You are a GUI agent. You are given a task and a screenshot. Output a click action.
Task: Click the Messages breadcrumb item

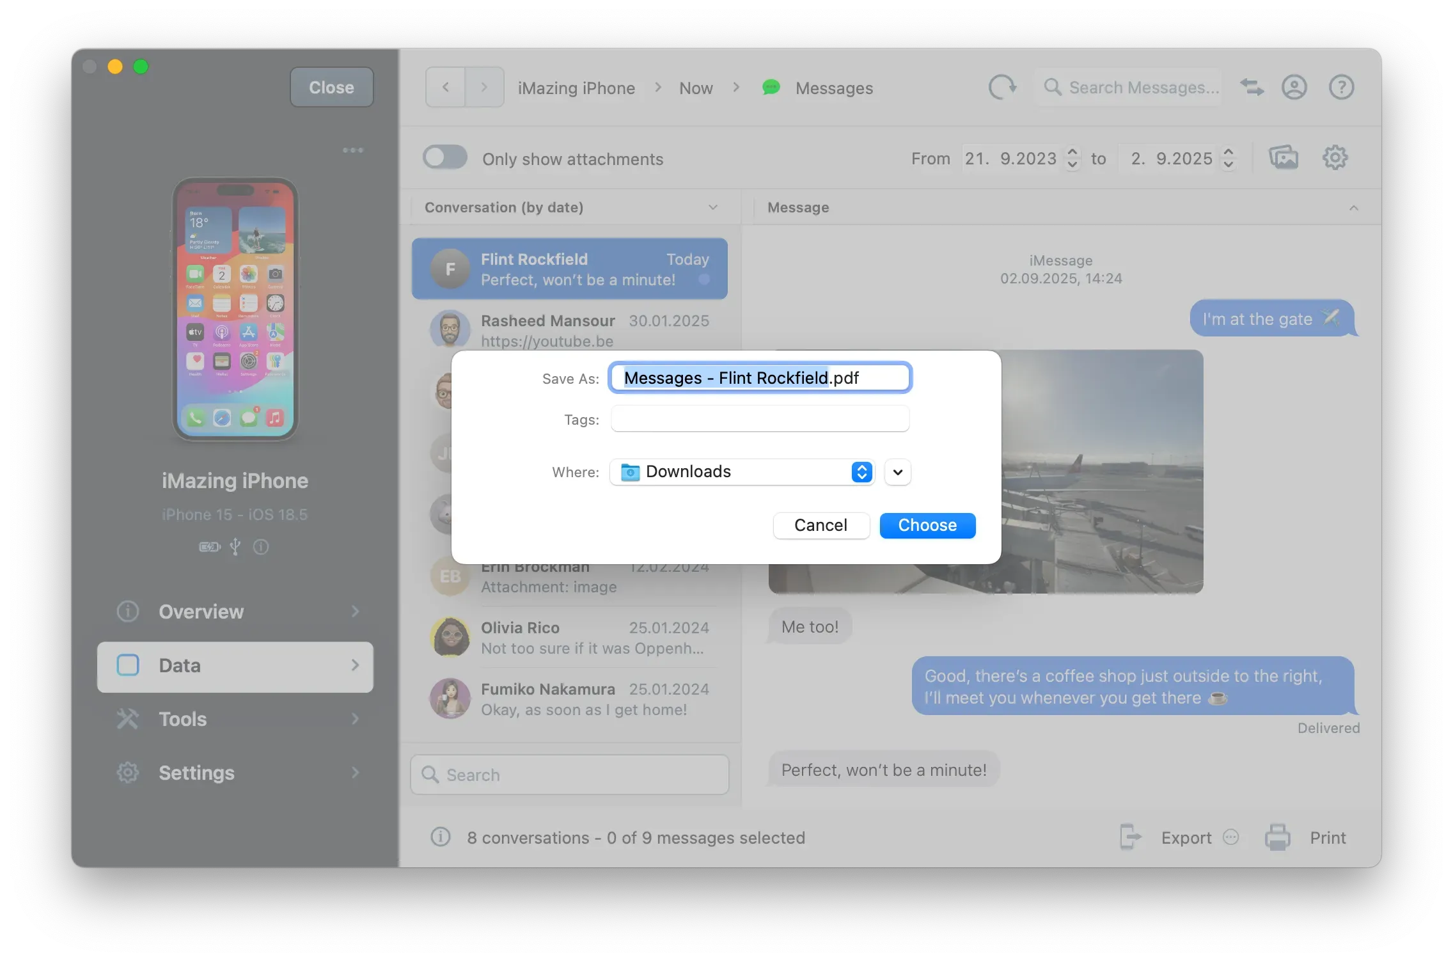pyautogui.click(x=833, y=88)
